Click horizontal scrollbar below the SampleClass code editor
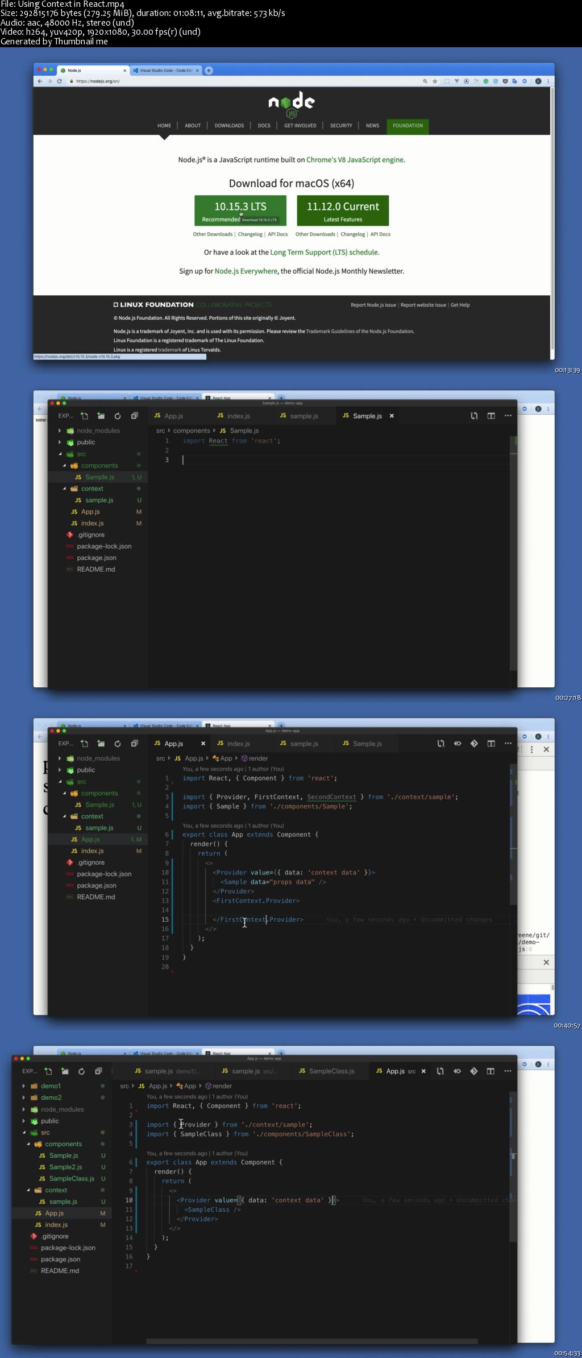 (311, 1341)
